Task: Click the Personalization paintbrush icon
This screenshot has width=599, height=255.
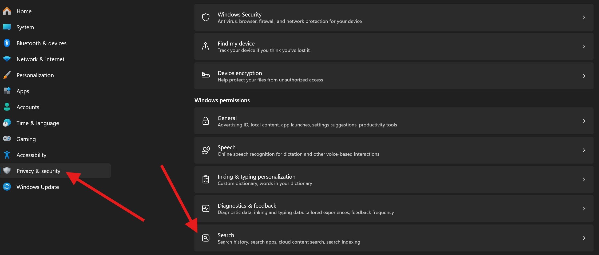Action: [7, 75]
